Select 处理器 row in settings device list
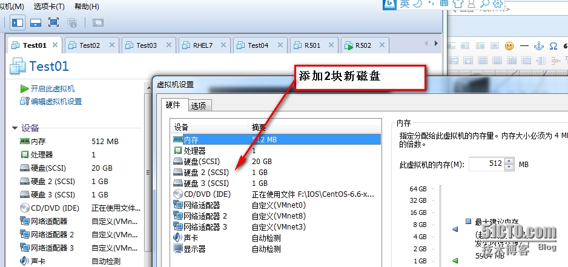 point(276,150)
